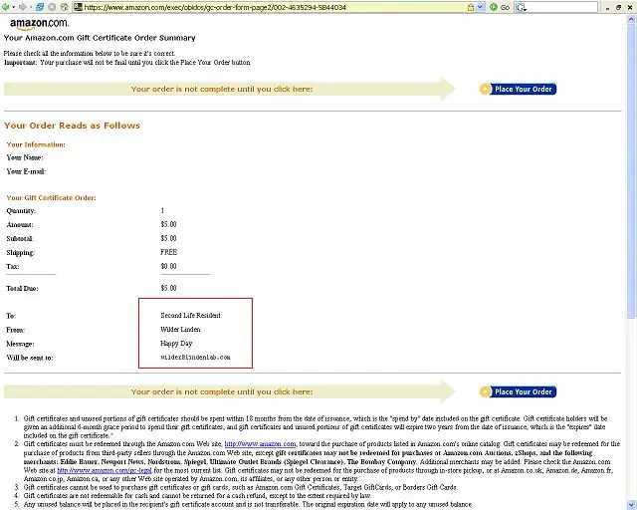
Task: Click the 'Happy Day' message text
Action: click(176, 344)
